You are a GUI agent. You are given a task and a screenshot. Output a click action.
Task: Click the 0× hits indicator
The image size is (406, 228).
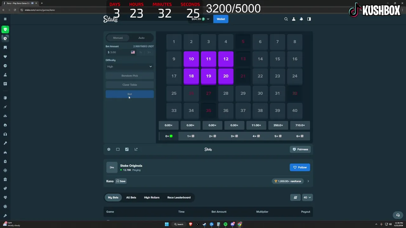click(x=169, y=136)
